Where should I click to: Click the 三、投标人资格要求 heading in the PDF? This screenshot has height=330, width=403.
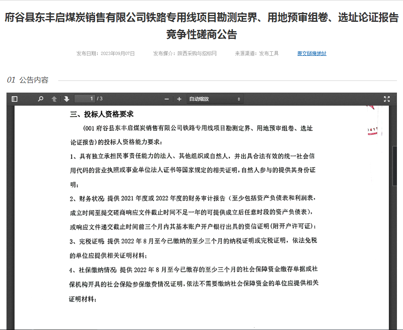[x=102, y=114]
